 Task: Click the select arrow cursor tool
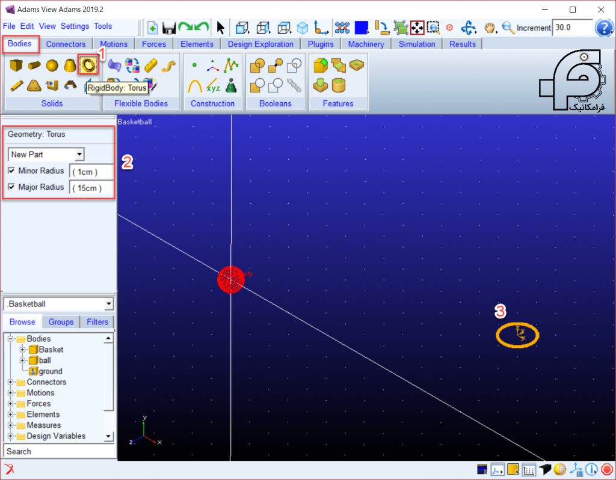(220, 28)
